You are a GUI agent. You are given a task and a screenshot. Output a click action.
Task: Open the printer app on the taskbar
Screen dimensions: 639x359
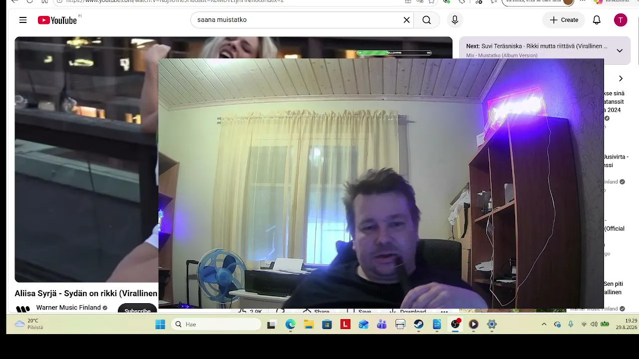pos(400,325)
